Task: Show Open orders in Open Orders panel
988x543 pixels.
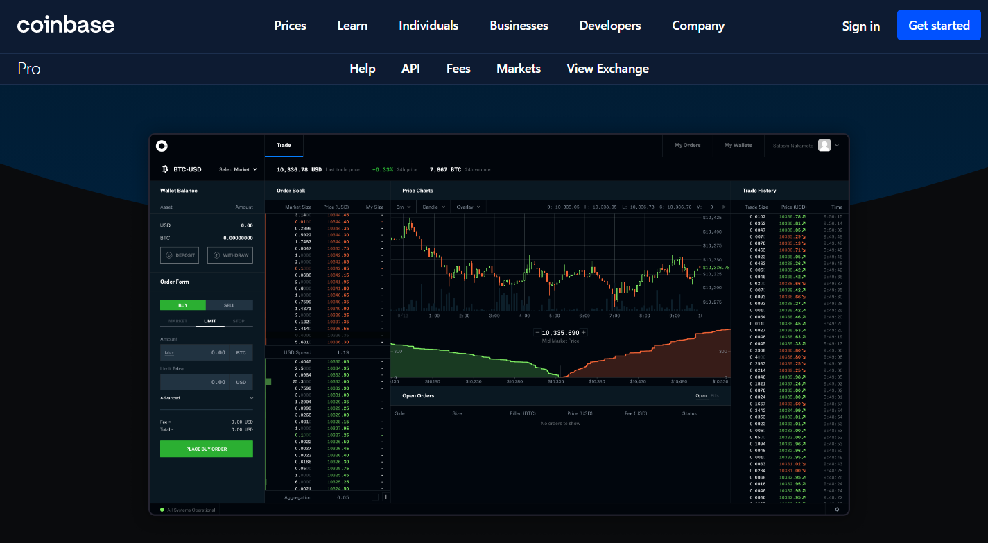Action: pyautogui.click(x=701, y=396)
